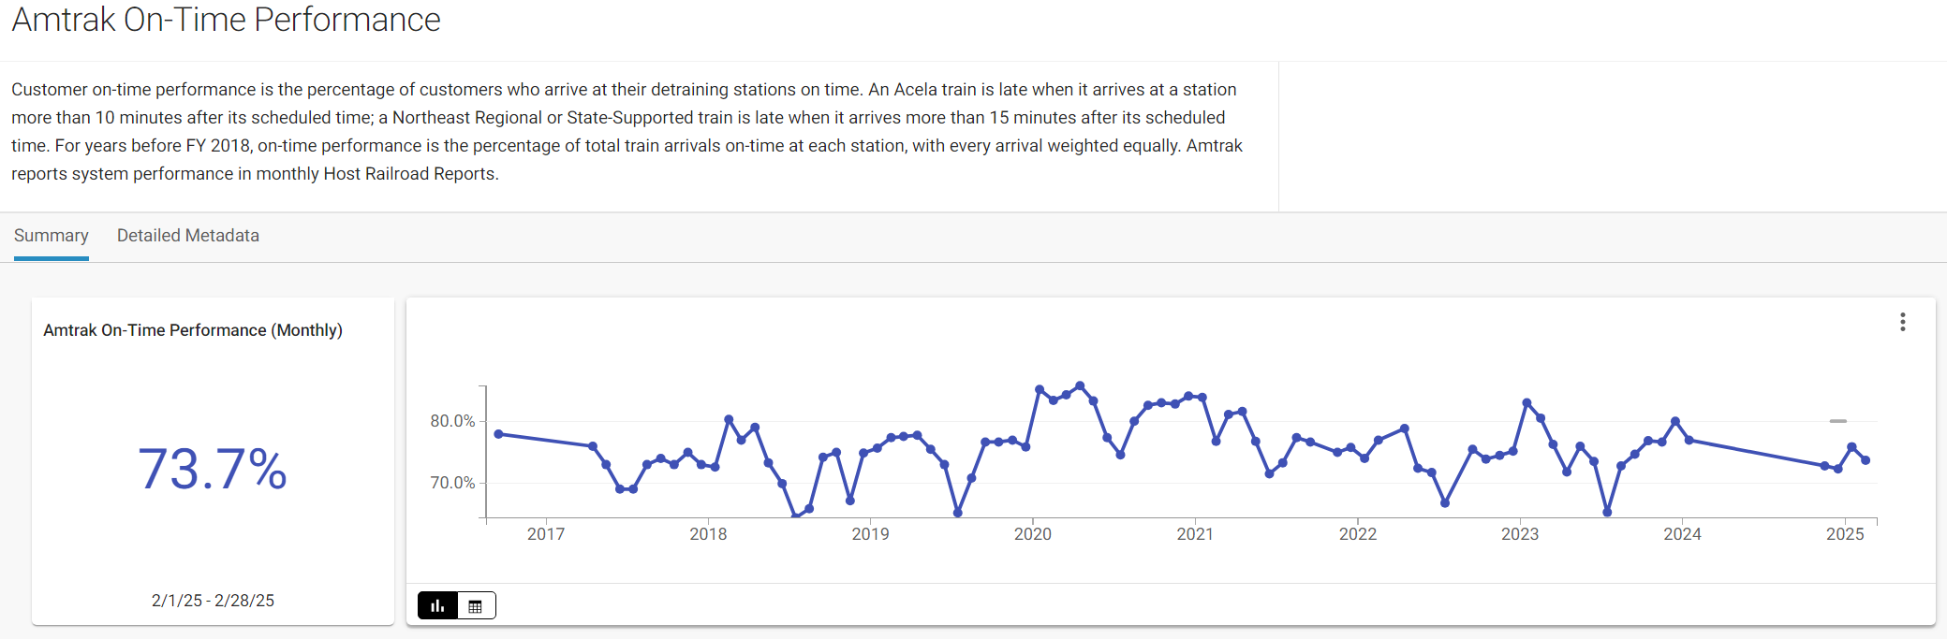The width and height of the screenshot is (1947, 639).
Task: Click the 73.7% performance value
Action: (213, 469)
